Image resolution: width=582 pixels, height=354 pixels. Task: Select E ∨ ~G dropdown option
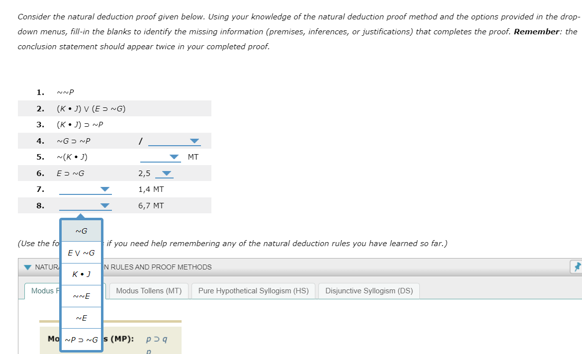point(81,252)
